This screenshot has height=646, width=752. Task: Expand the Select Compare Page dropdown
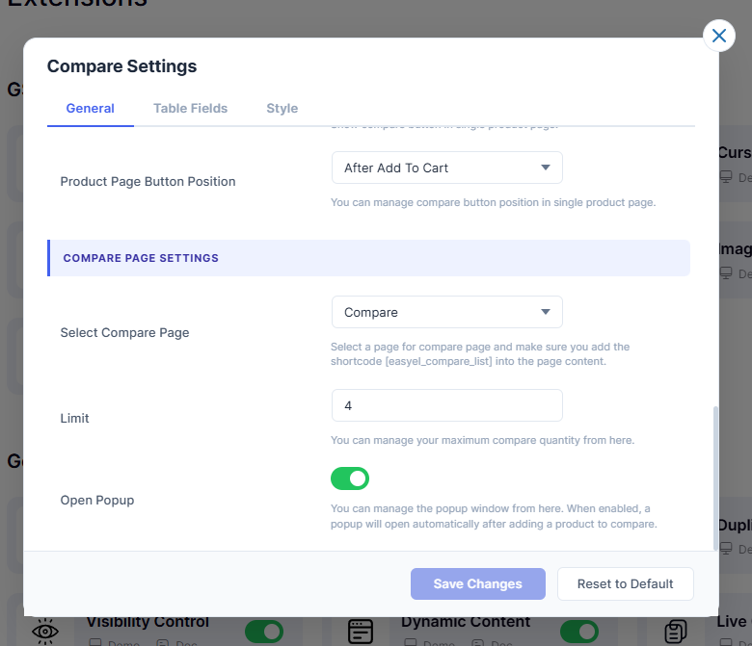tap(446, 312)
